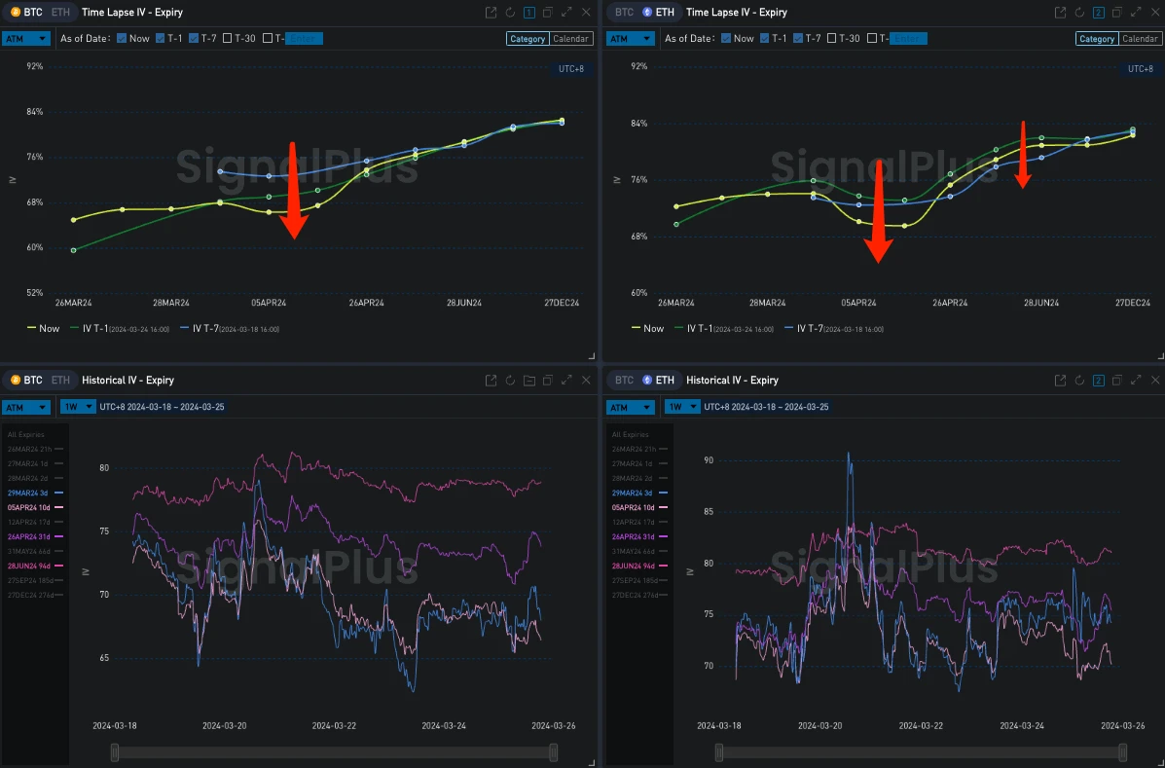The width and height of the screenshot is (1165, 768).
Task: Uncheck T-7 checkbox in ETH Time Lapse panel
Action: point(799,39)
